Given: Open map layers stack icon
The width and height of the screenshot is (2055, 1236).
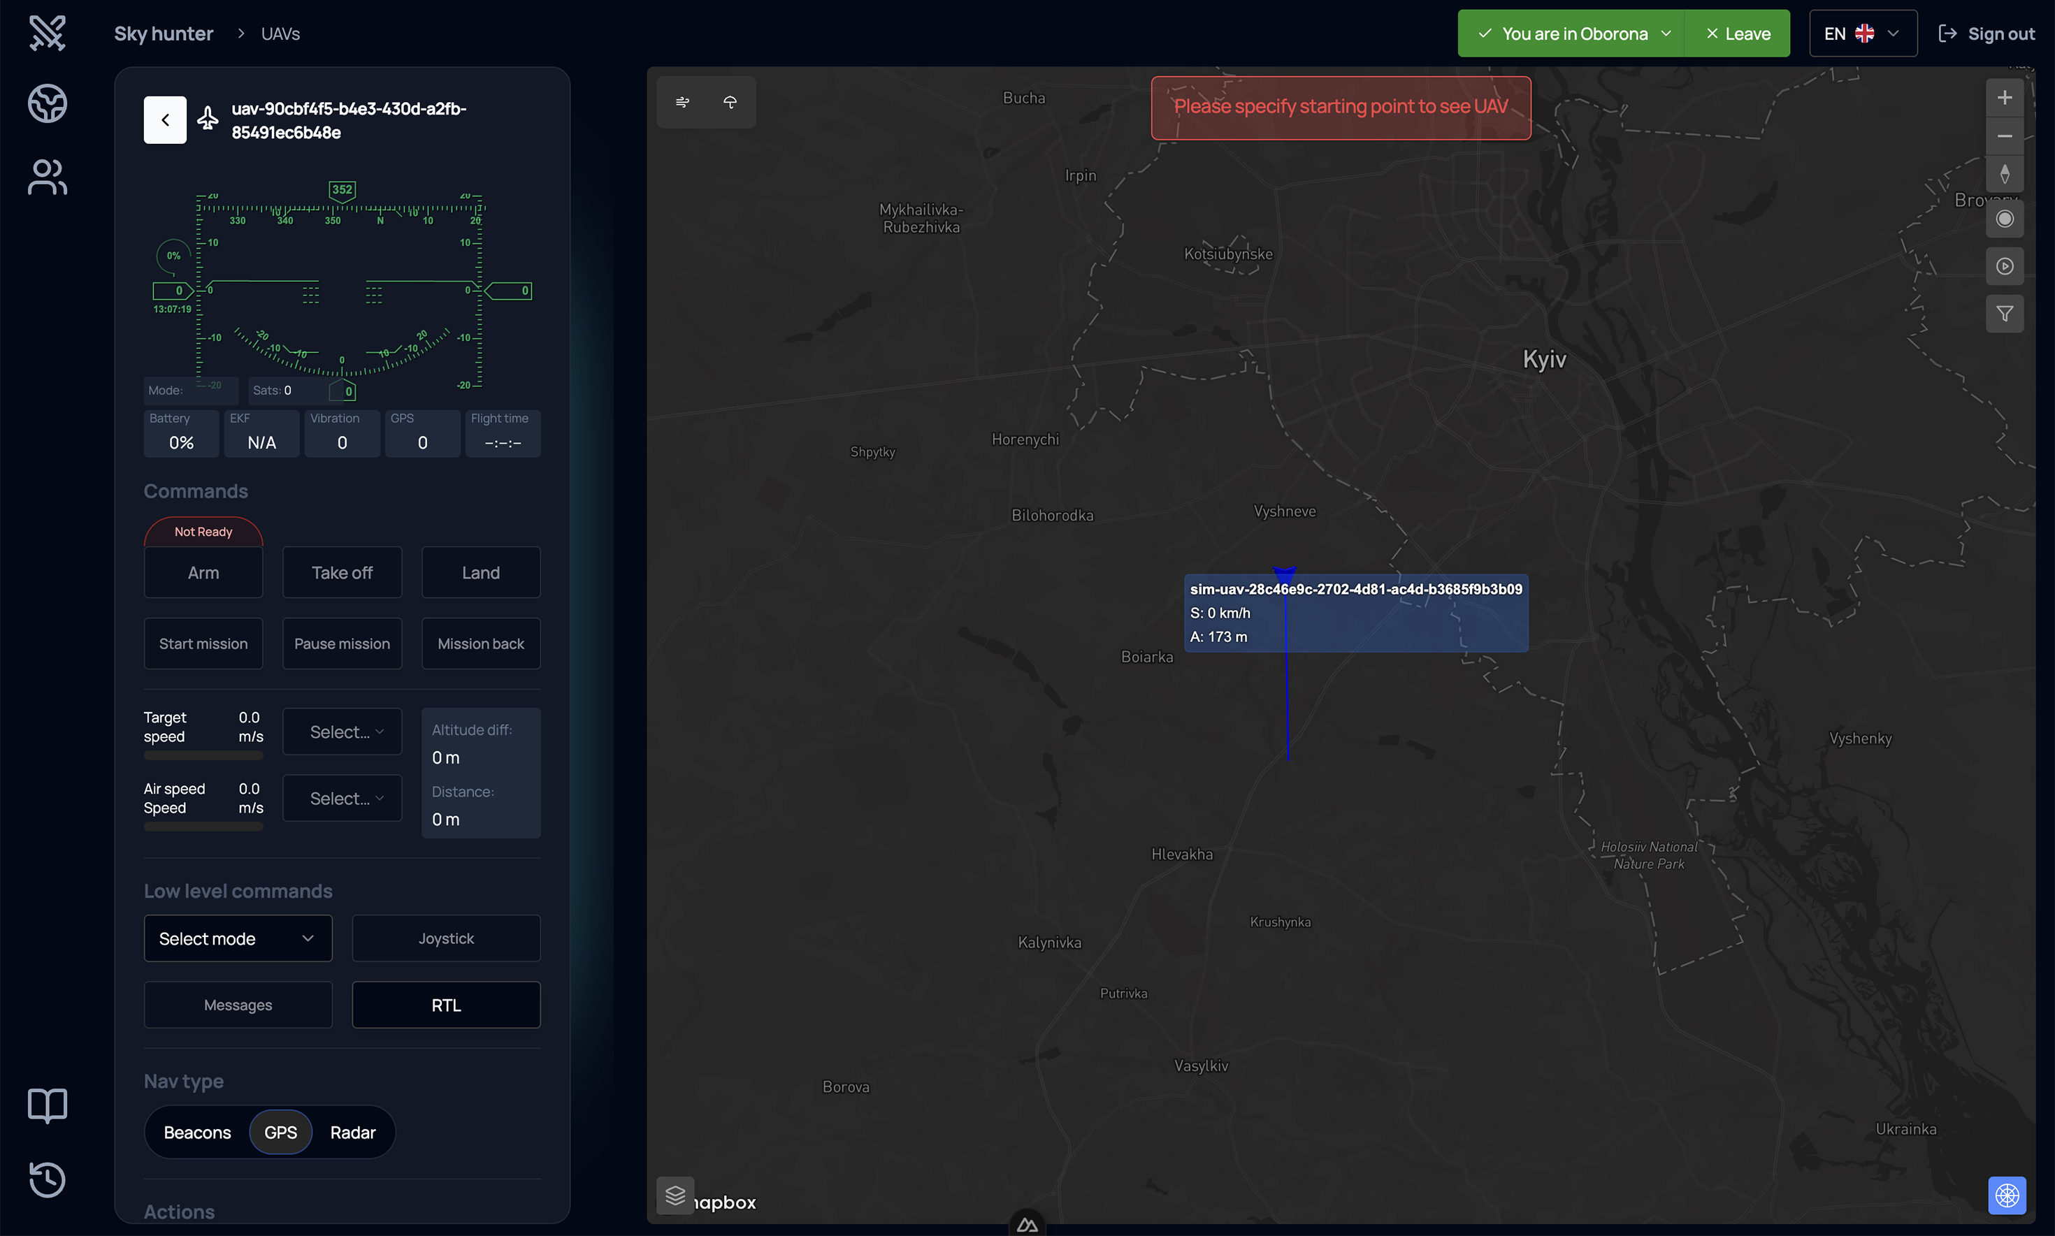Looking at the screenshot, I should click(x=675, y=1195).
